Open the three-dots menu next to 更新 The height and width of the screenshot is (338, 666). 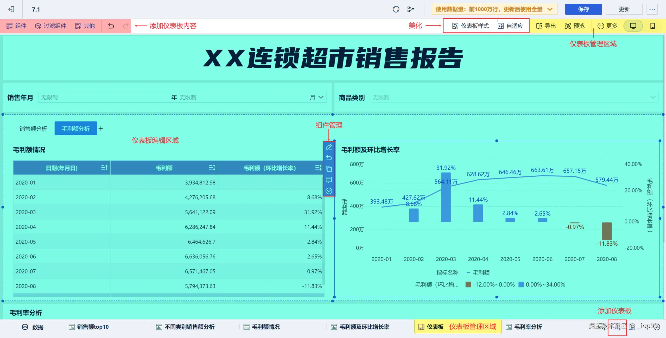(652, 9)
